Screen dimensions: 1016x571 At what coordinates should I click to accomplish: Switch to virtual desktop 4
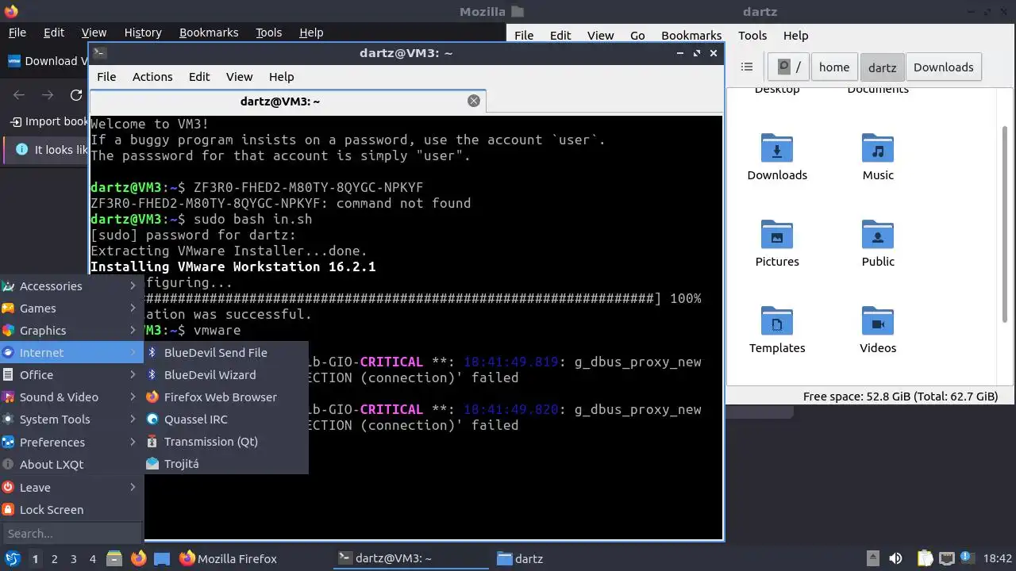[92, 559]
